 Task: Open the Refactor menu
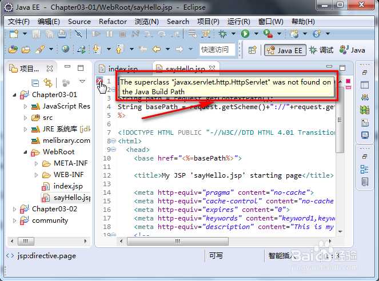coord(113,22)
